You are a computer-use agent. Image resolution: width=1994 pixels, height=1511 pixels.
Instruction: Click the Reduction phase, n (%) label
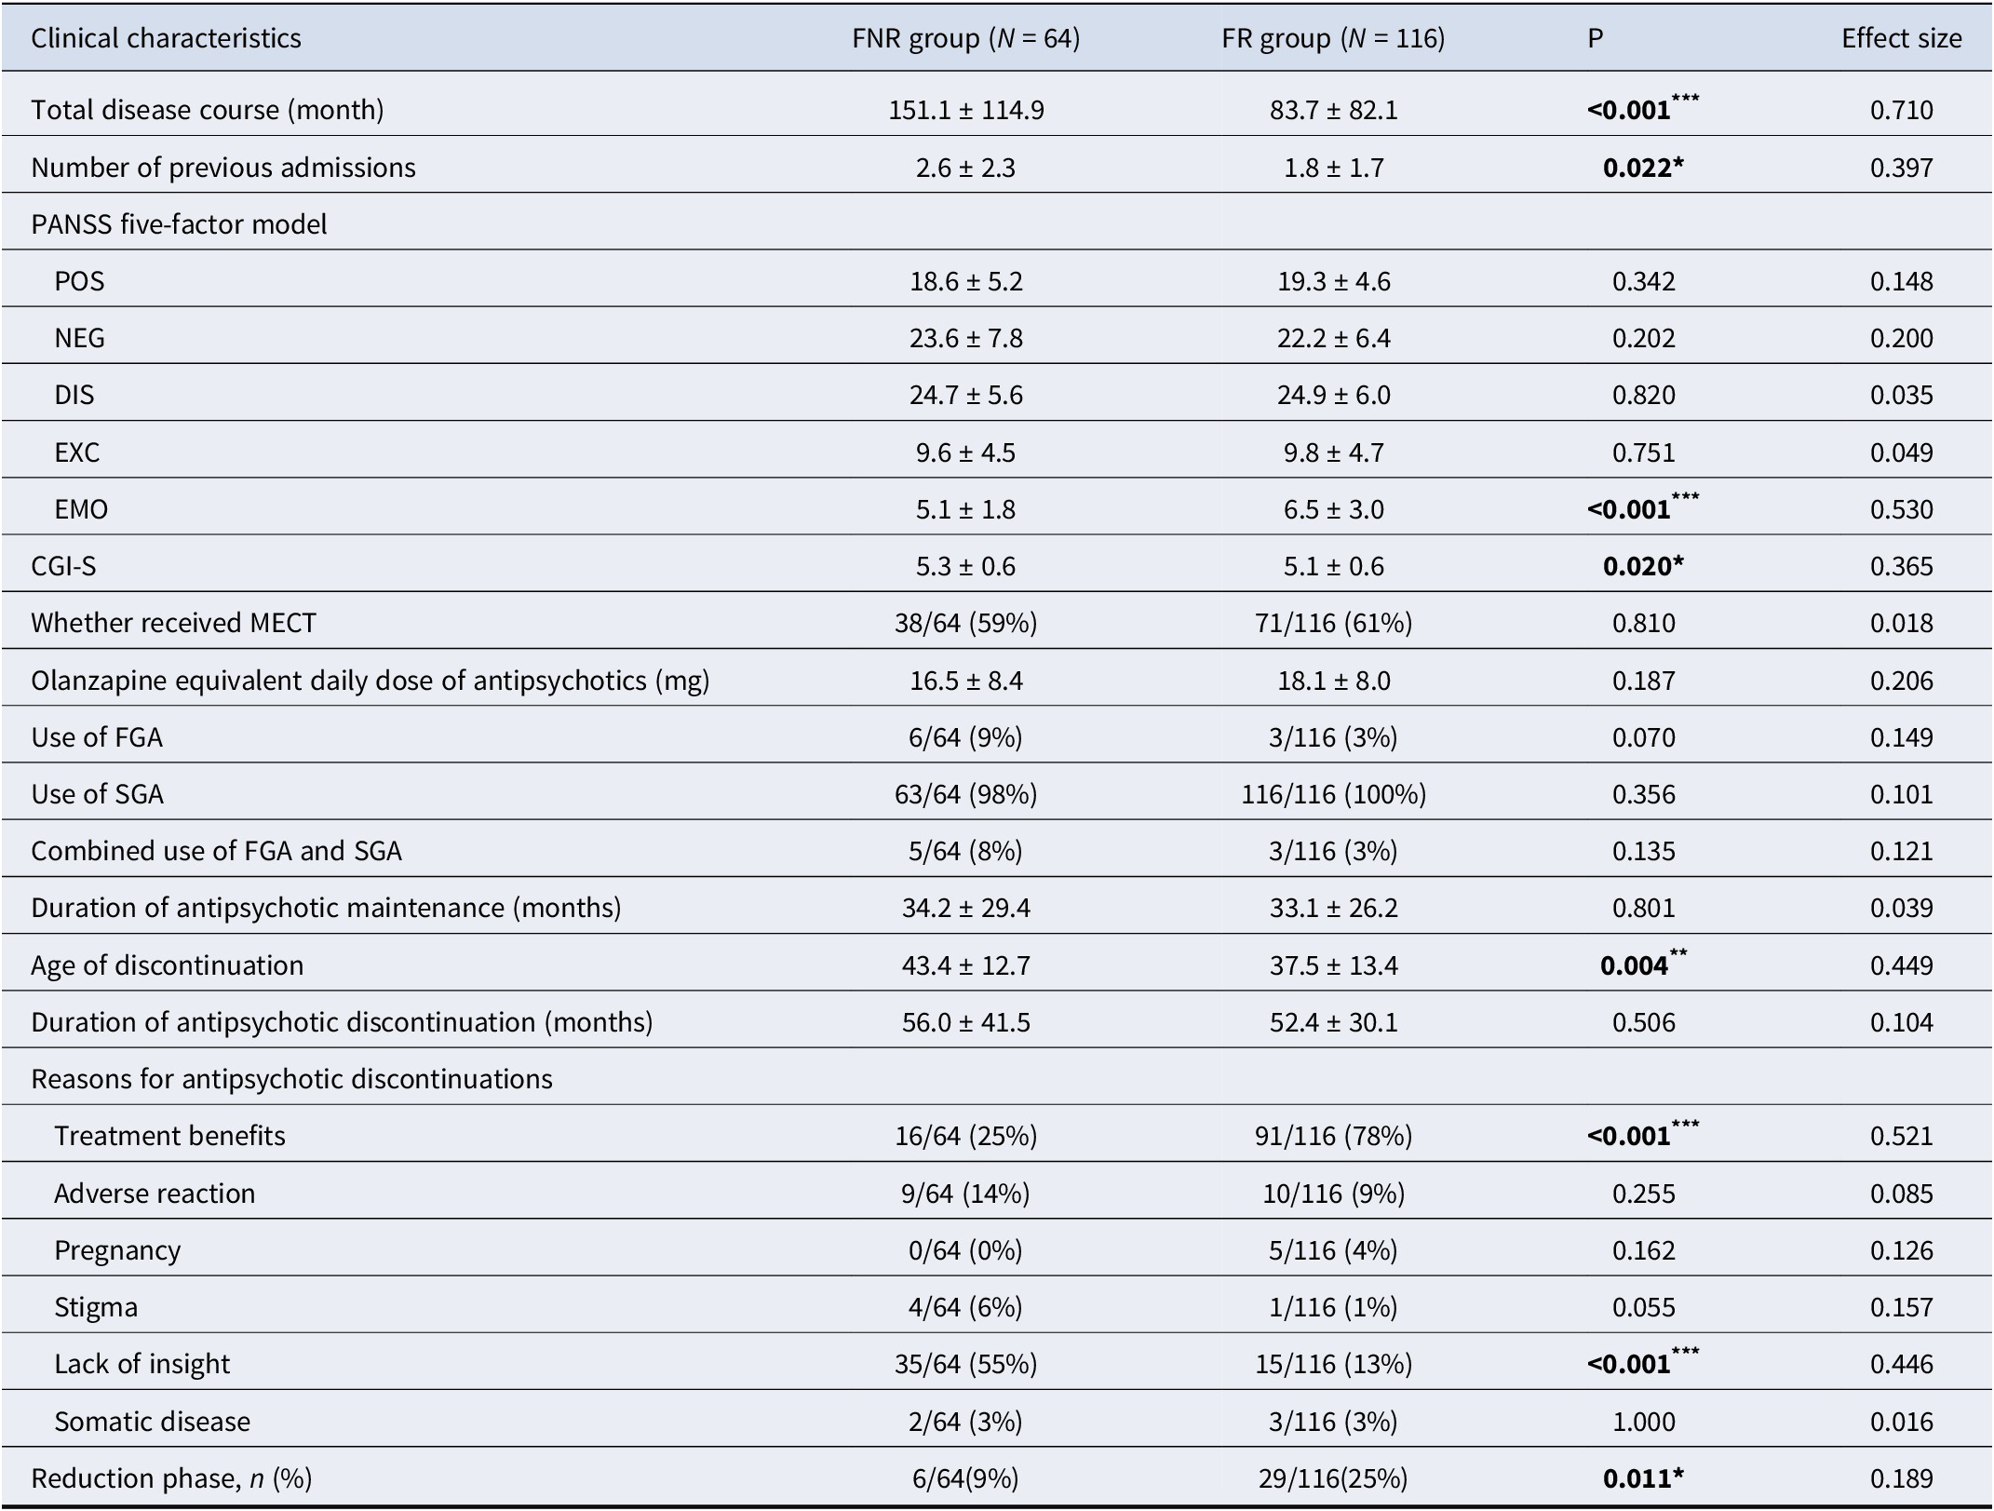[x=171, y=1478]
